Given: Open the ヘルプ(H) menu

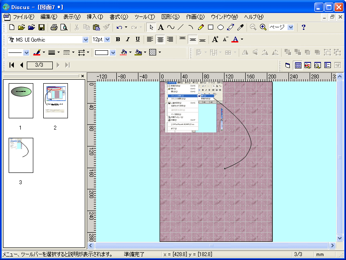Looking at the screenshot, I should 254,17.
